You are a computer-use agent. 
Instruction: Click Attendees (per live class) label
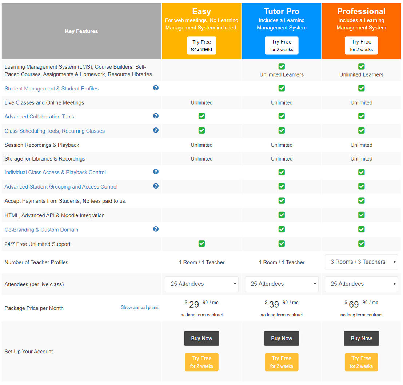click(34, 284)
